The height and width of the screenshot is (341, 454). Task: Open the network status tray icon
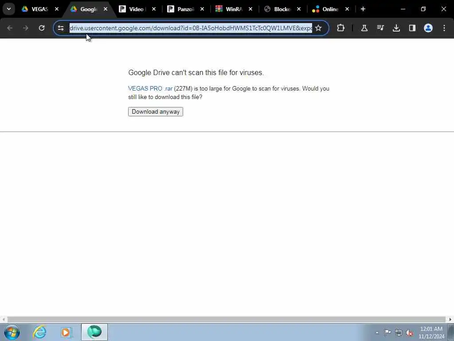399,333
